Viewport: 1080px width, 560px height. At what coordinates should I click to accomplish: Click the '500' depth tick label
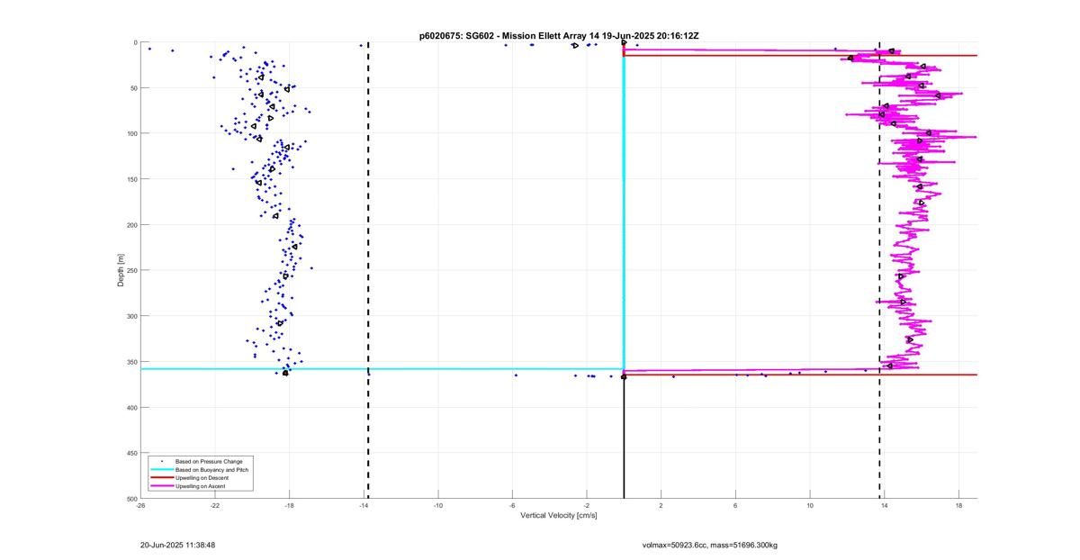[131, 499]
